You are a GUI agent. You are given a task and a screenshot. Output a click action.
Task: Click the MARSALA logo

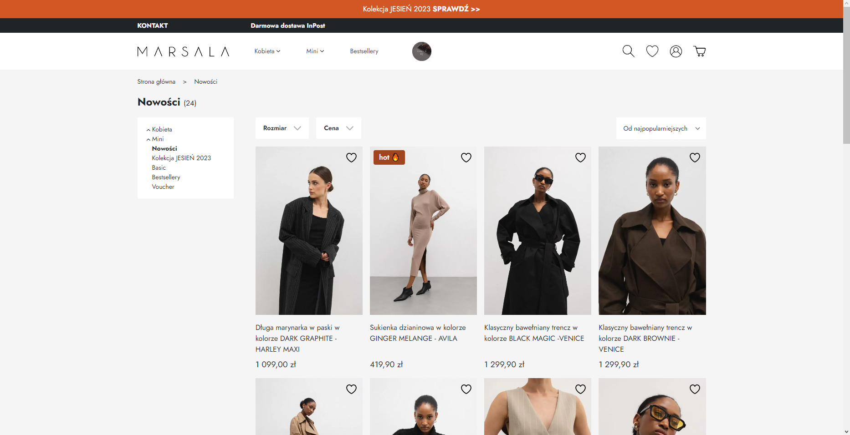(183, 51)
